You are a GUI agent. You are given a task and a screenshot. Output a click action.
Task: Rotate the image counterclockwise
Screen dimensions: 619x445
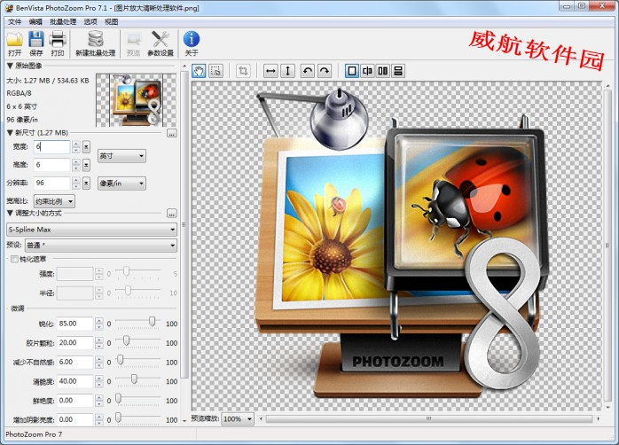pyautogui.click(x=308, y=71)
